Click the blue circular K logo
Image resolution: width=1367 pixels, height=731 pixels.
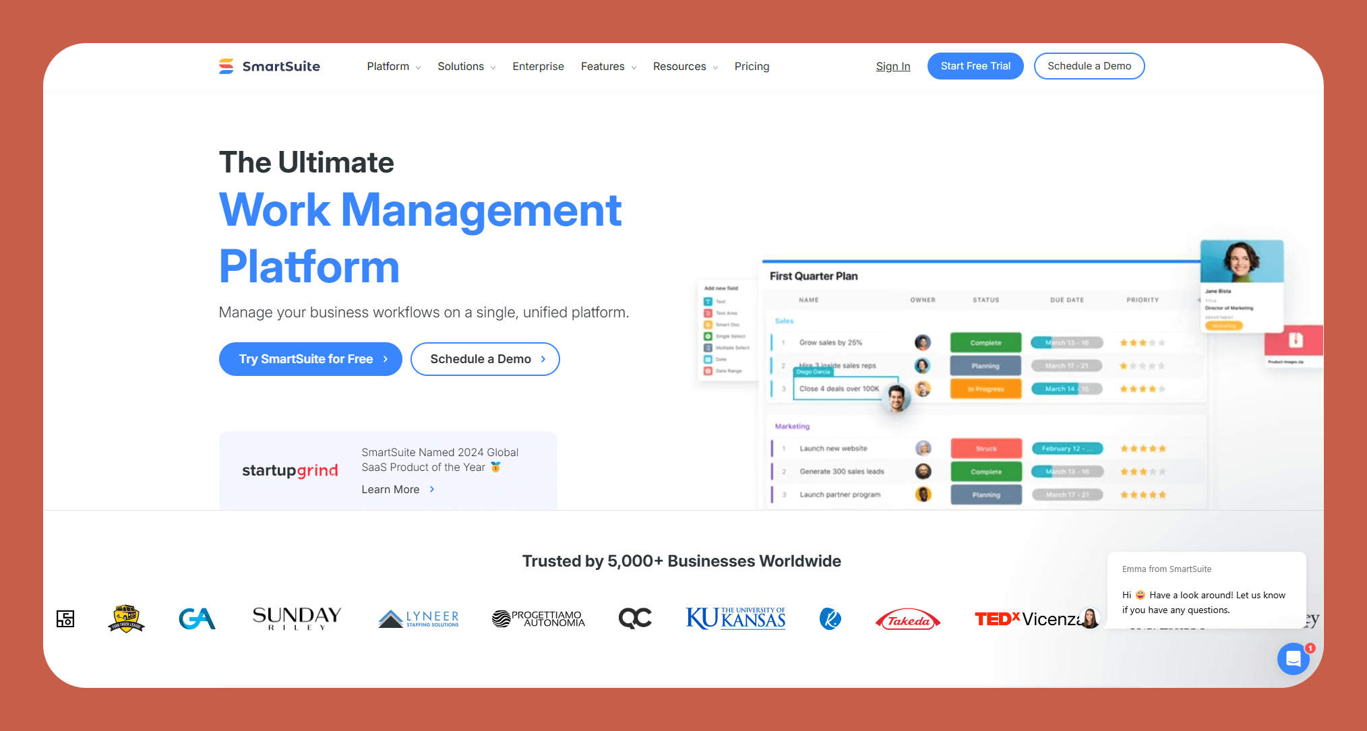pos(830,618)
